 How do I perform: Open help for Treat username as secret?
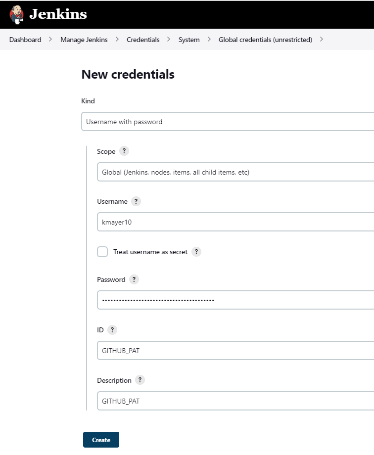click(x=196, y=252)
